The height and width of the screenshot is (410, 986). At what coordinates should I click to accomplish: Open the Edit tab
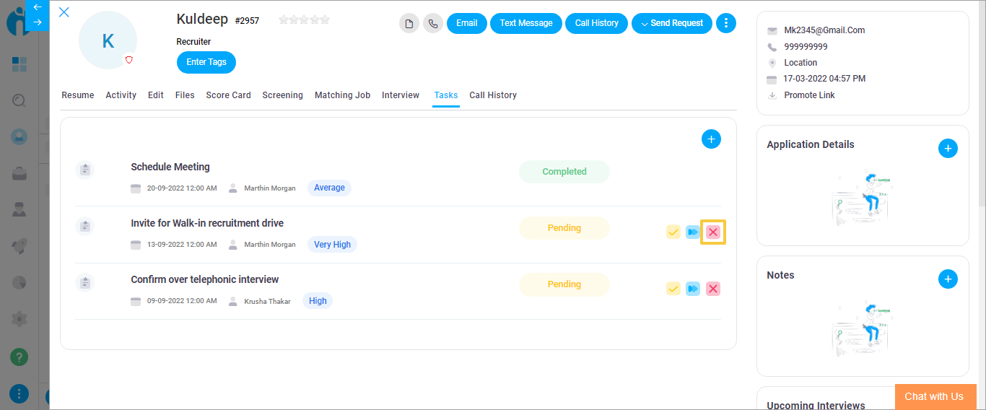click(x=156, y=95)
